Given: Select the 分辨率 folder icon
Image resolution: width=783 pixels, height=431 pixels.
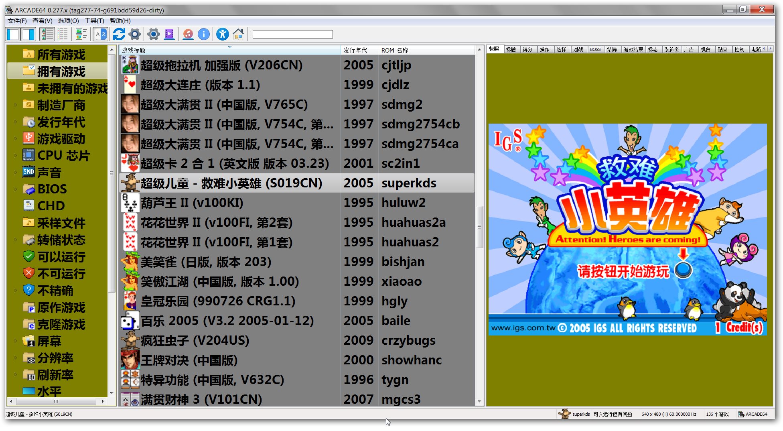Looking at the screenshot, I should [28, 358].
